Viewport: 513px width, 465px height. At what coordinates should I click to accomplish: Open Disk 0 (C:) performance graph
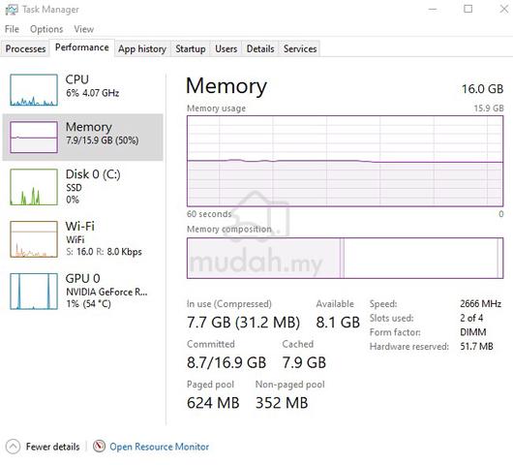coord(34,187)
